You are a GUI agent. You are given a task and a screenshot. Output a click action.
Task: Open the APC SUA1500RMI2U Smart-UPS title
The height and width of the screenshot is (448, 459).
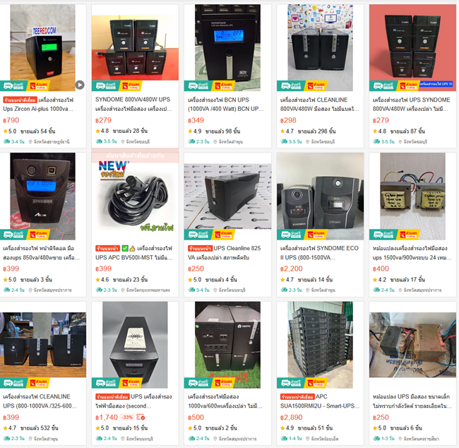320,401
